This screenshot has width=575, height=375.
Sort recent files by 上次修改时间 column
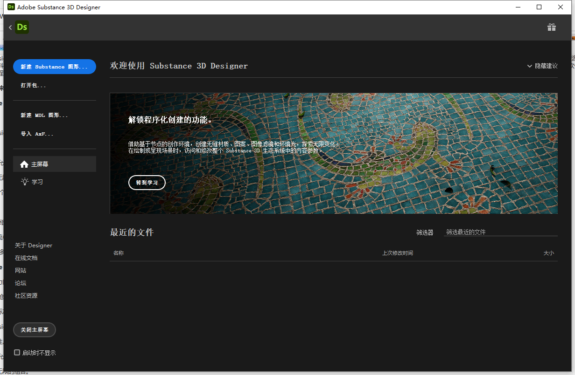tap(398, 253)
